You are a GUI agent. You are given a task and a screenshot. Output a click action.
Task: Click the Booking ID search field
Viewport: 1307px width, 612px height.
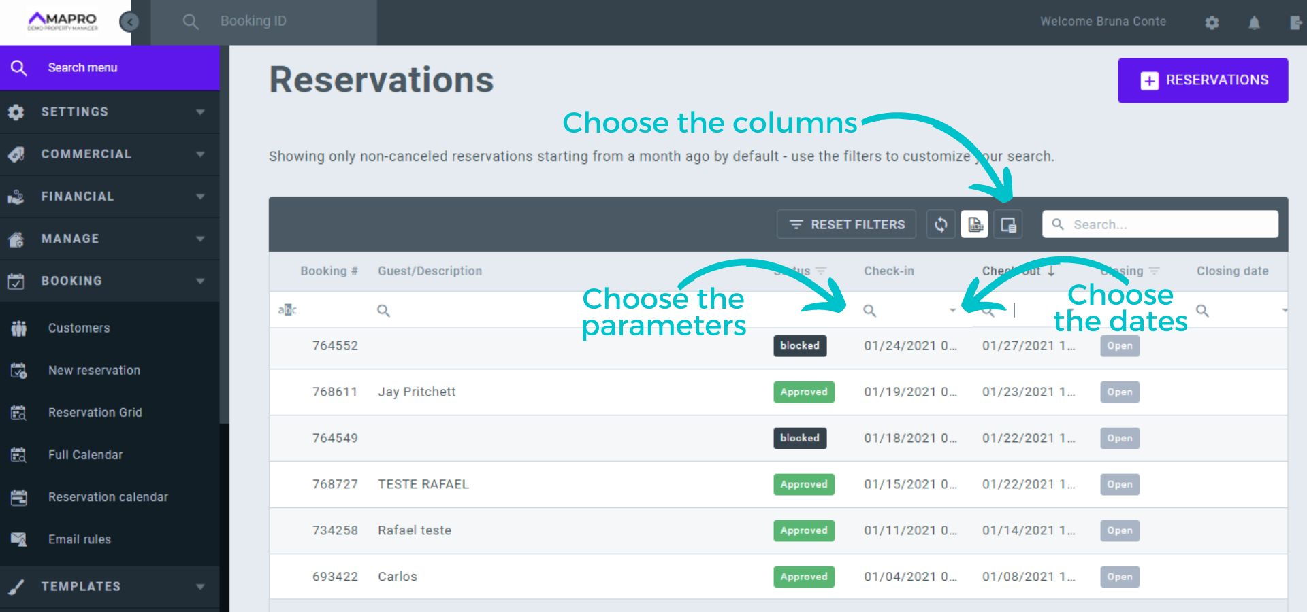(x=272, y=22)
